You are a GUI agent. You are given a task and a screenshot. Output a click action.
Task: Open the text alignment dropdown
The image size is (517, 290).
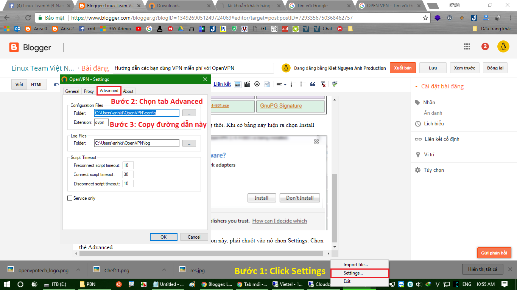(281, 84)
